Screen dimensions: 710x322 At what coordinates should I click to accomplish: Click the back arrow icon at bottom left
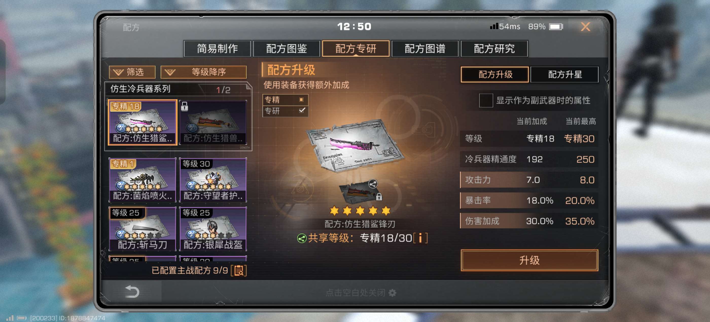pyautogui.click(x=132, y=292)
